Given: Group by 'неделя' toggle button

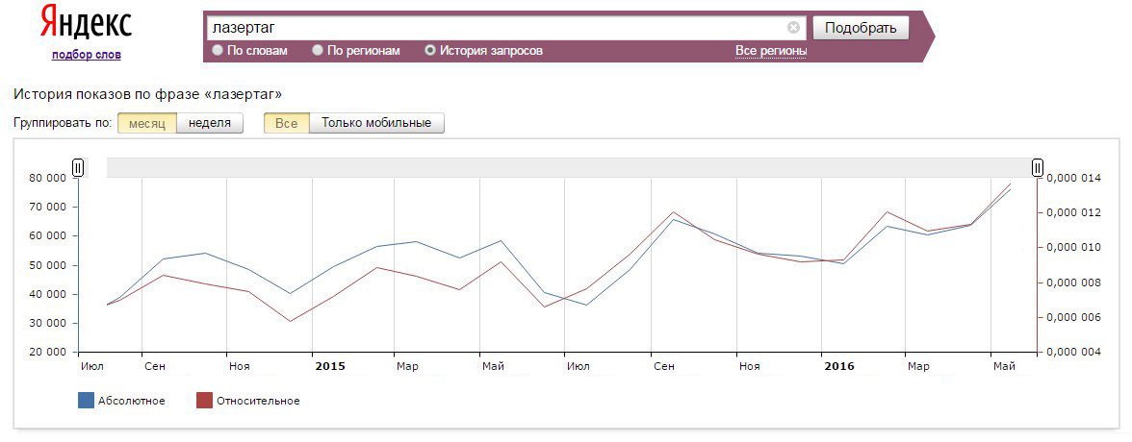Looking at the screenshot, I should click(210, 123).
